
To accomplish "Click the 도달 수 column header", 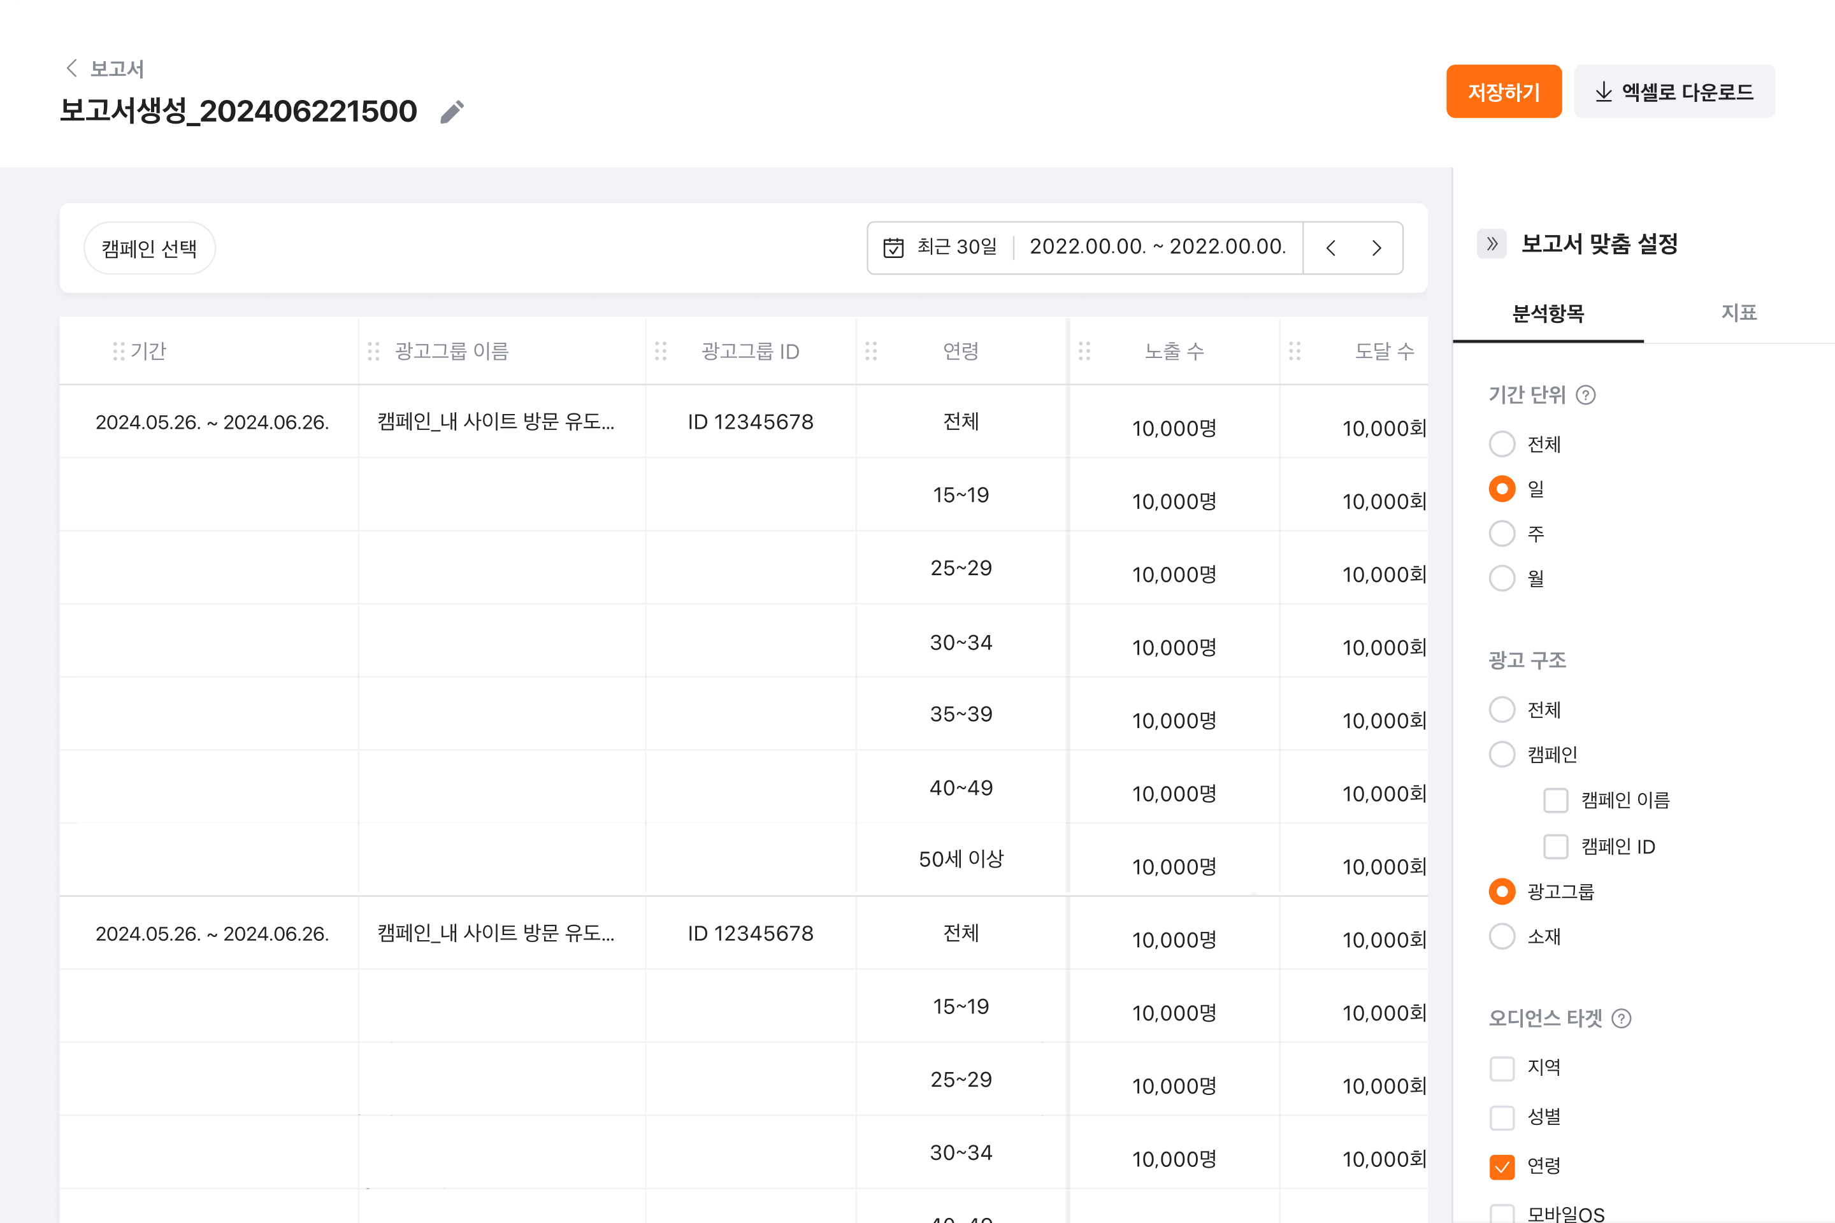I will coord(1385,352).
